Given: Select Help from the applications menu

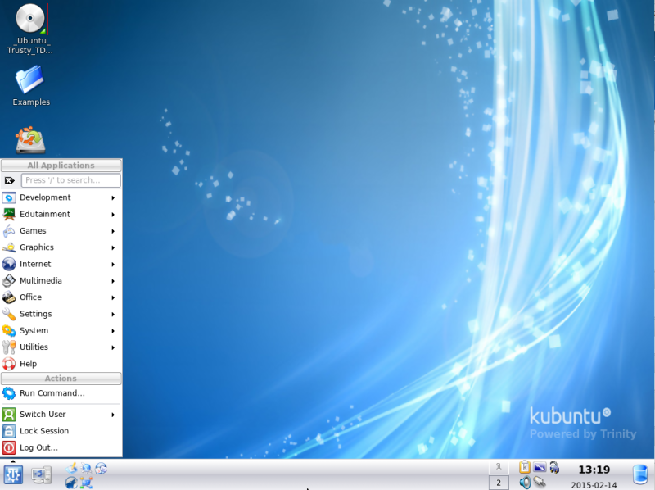Looking at the screenshot, I should [61, 364].
